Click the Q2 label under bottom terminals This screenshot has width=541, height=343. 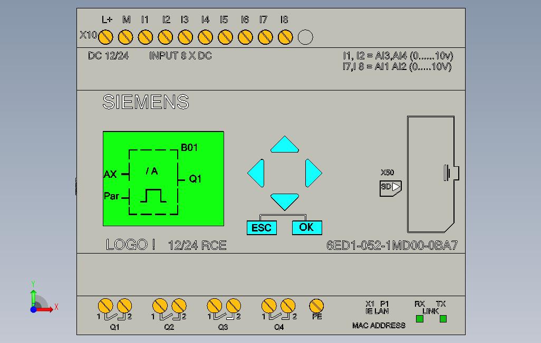(x=169, y=327)
